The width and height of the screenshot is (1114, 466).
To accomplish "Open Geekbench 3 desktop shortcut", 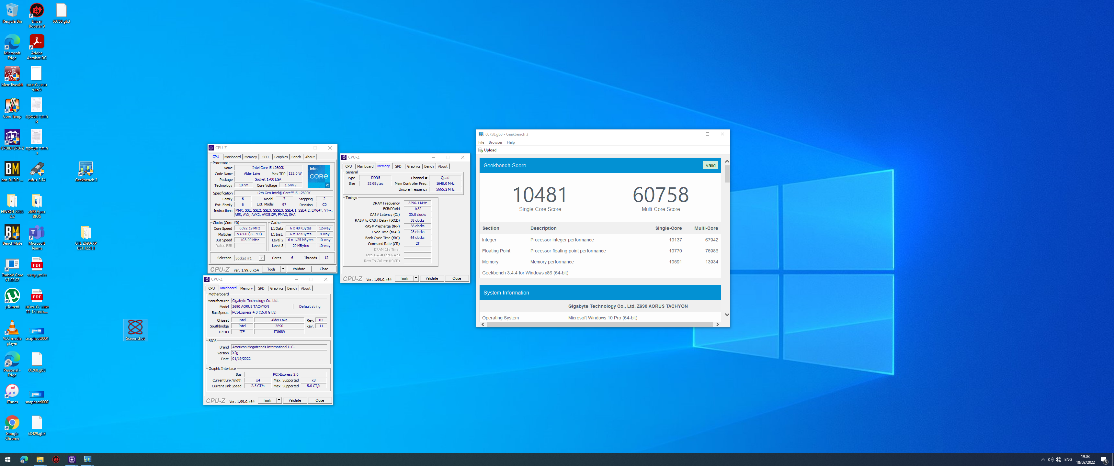I will tap(86, 172).
